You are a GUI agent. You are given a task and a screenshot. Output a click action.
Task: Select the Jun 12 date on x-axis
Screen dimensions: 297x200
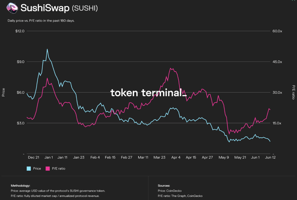pos(270,157)
